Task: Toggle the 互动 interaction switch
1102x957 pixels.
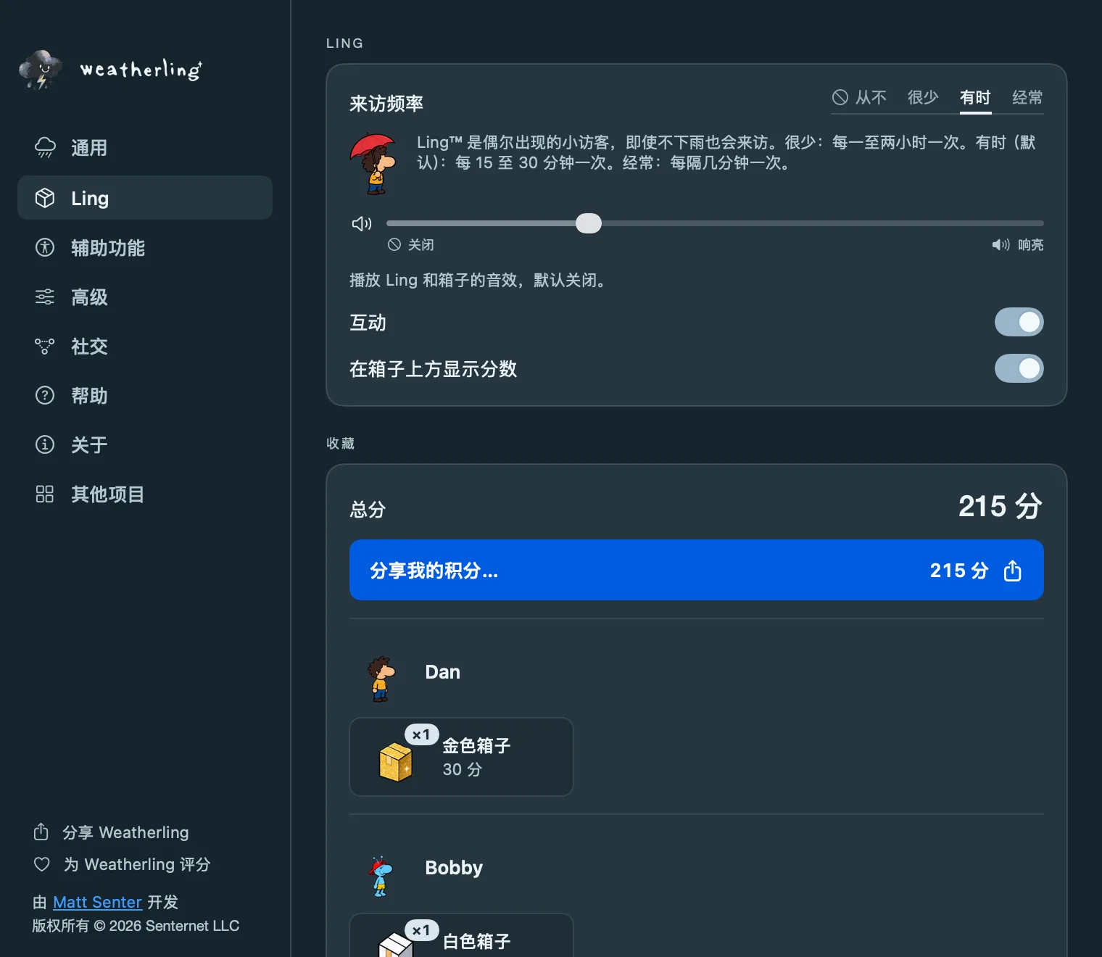Action: coord(1019,322)
